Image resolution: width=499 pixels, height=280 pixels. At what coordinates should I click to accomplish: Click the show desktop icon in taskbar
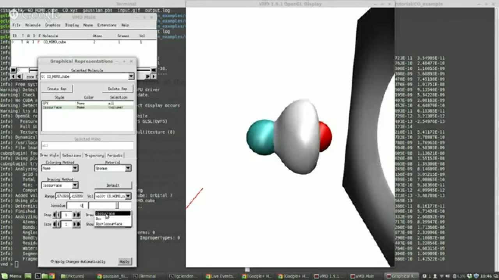coord(28,276)
